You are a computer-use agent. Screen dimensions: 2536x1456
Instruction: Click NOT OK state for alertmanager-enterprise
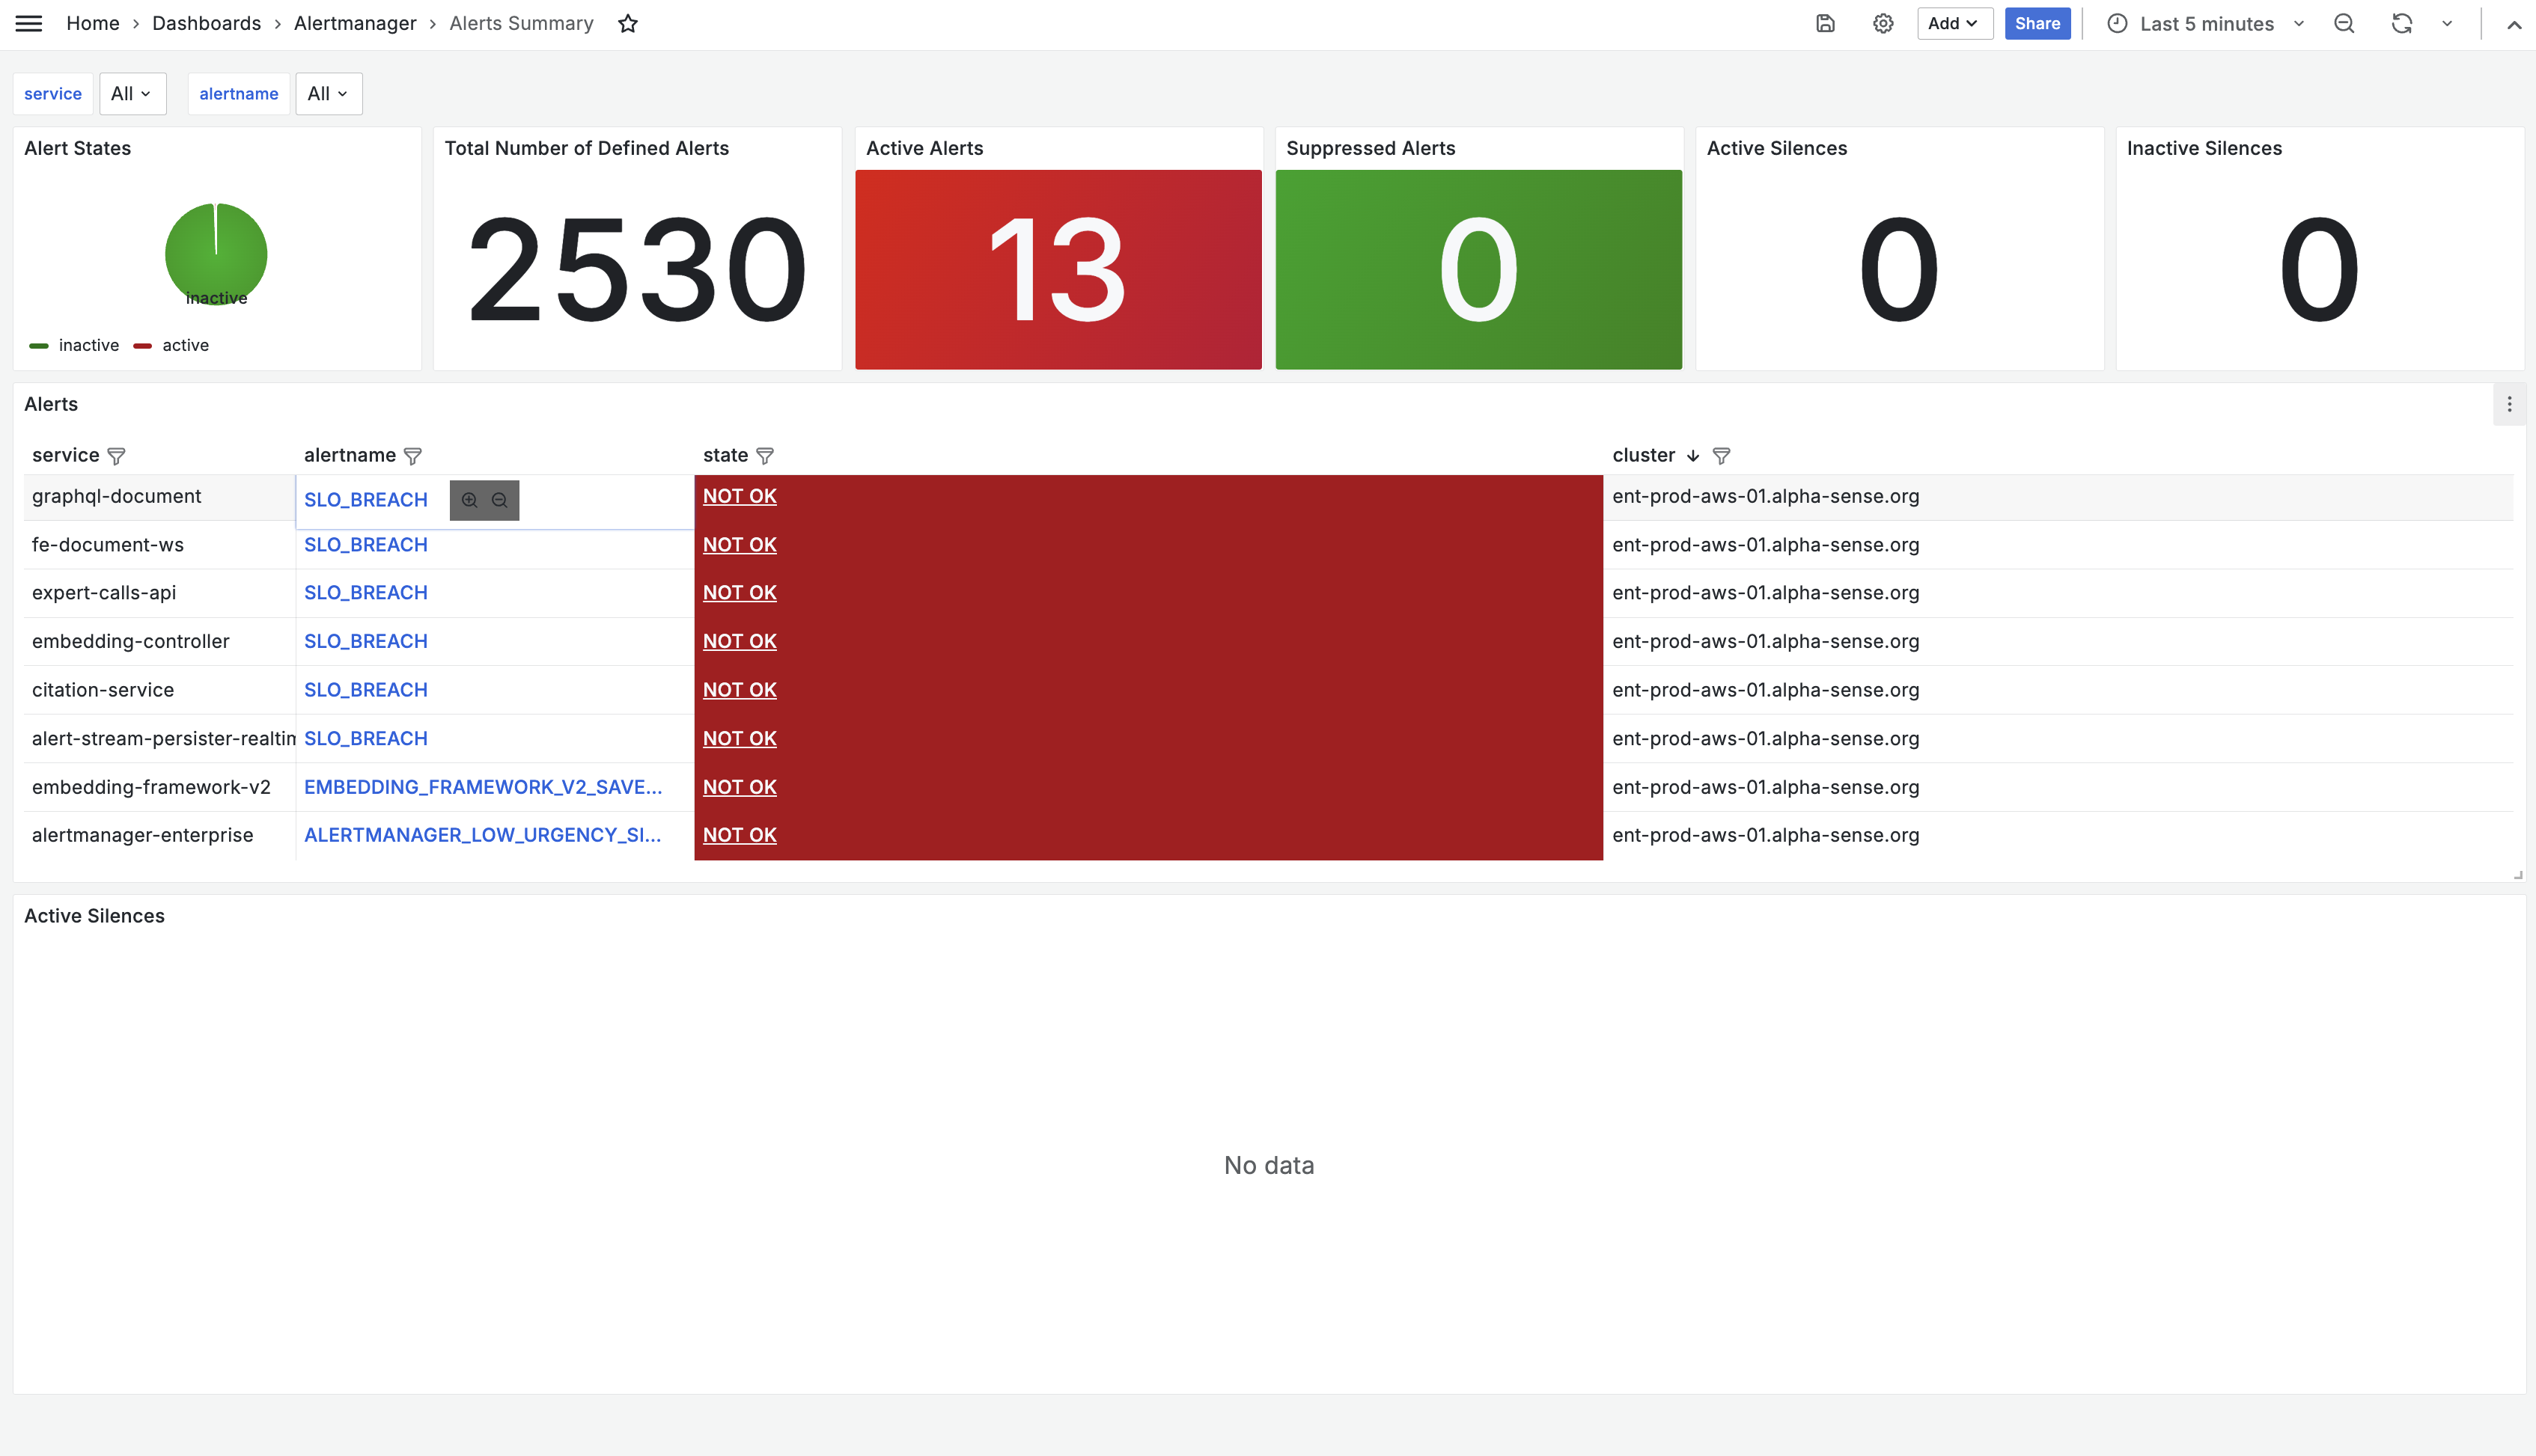click(x=740, y=835)
